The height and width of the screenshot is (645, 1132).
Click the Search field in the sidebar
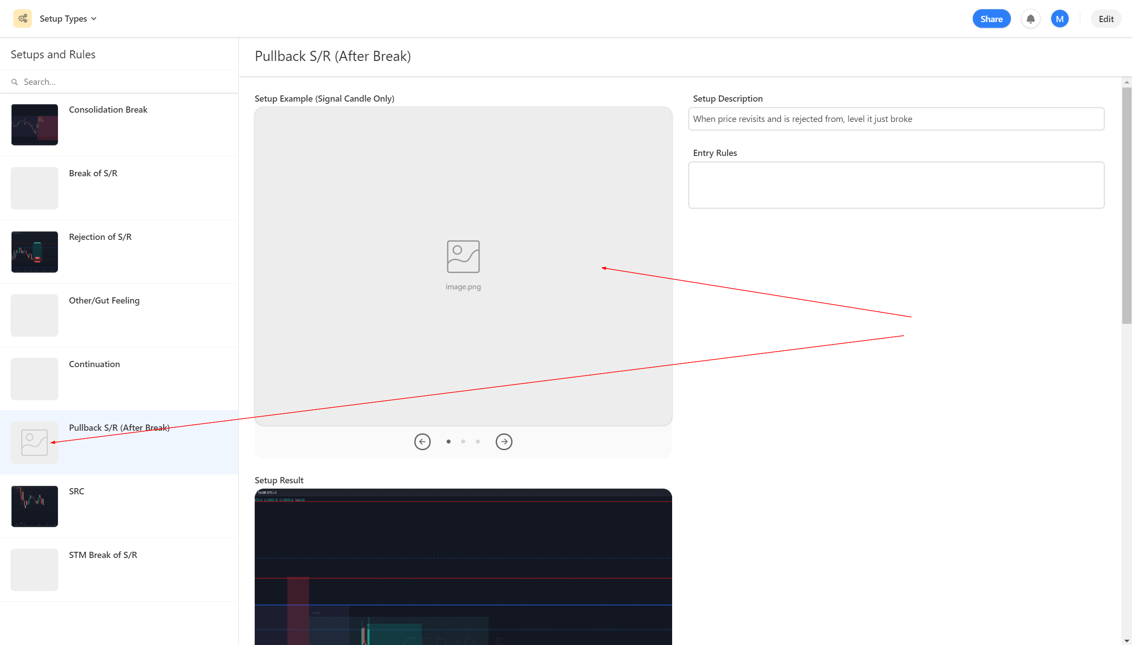pos(119,82)
